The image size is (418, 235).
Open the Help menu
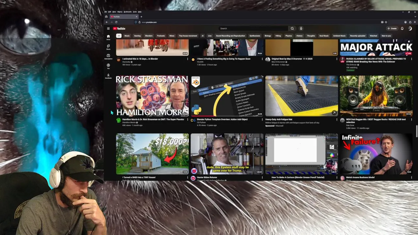[140, 12]
